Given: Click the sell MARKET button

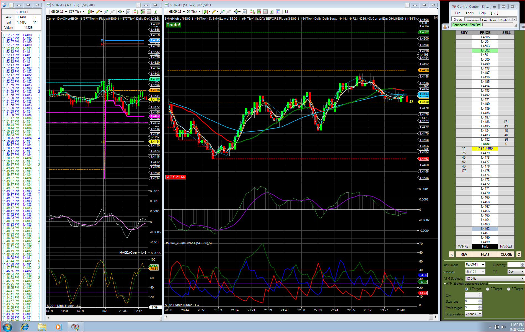Looking at the screenshot, I should point(506,246).
